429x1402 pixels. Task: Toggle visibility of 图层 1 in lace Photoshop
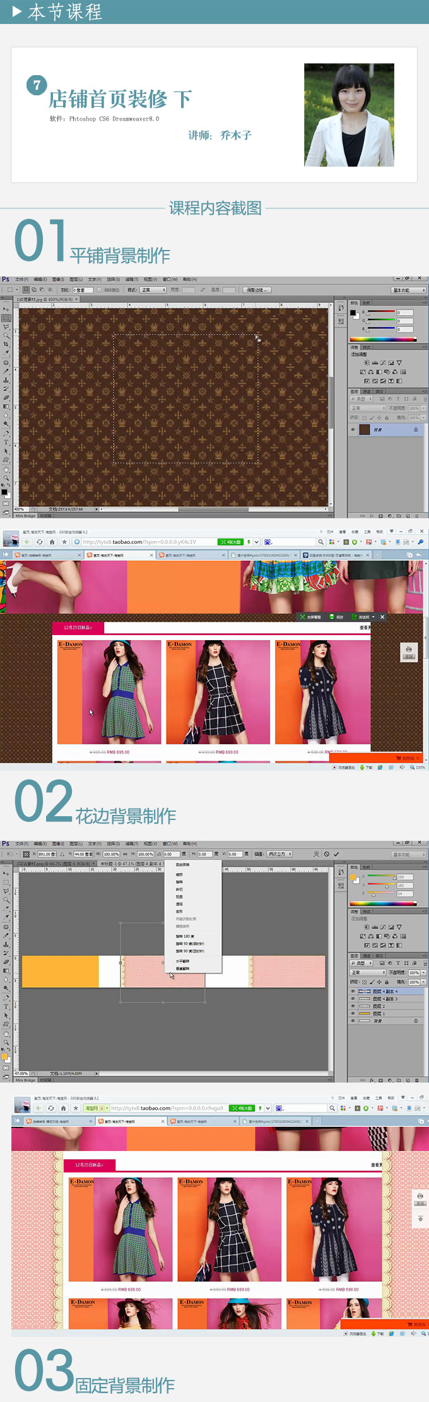click(353, 1013)
